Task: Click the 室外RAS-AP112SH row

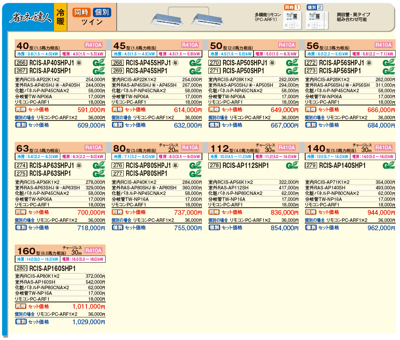Action: 253,188
